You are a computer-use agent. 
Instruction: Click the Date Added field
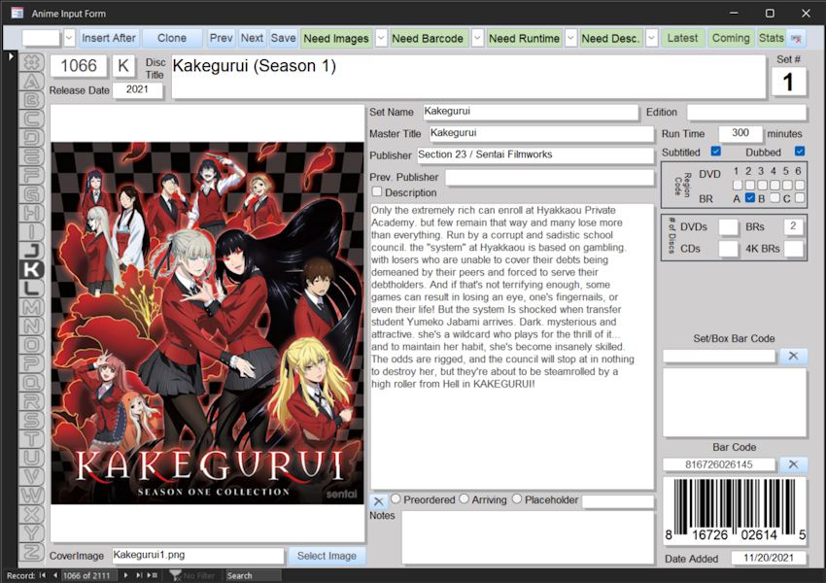[769, 559]
